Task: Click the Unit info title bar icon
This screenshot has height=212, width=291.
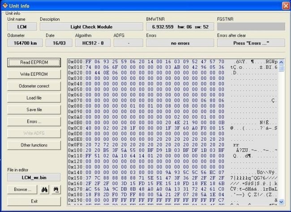Action: 5,6
